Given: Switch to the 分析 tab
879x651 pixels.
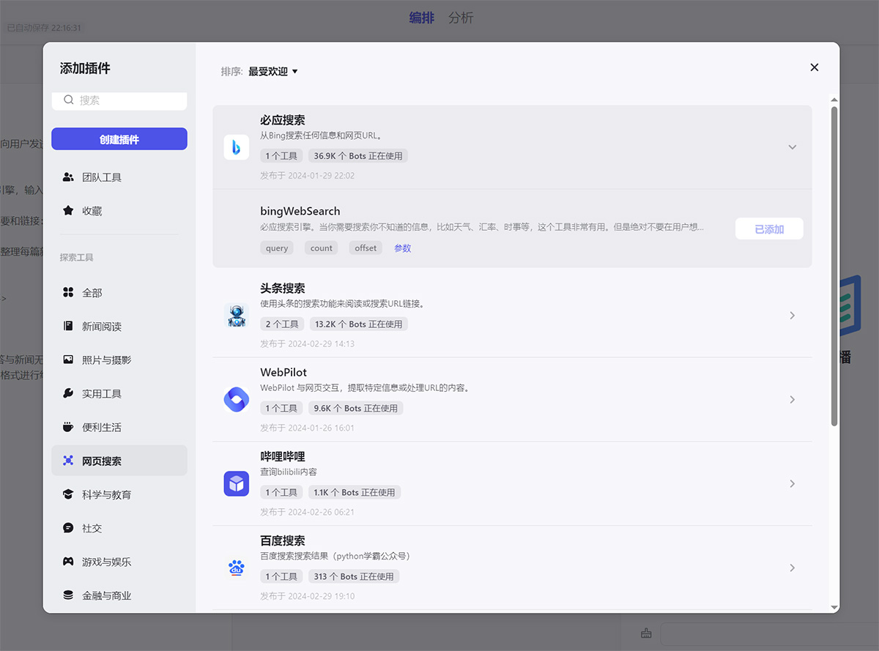Looking at the screenshot, I should coord(461,18).
